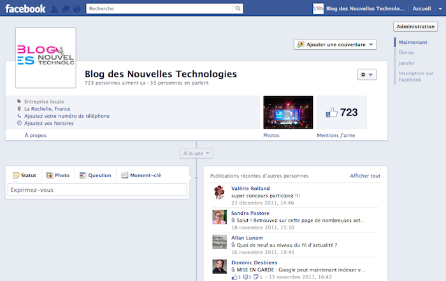446x281 pixels.
Task: Open messages icon in top bar
Action: (x=66, y=9)
